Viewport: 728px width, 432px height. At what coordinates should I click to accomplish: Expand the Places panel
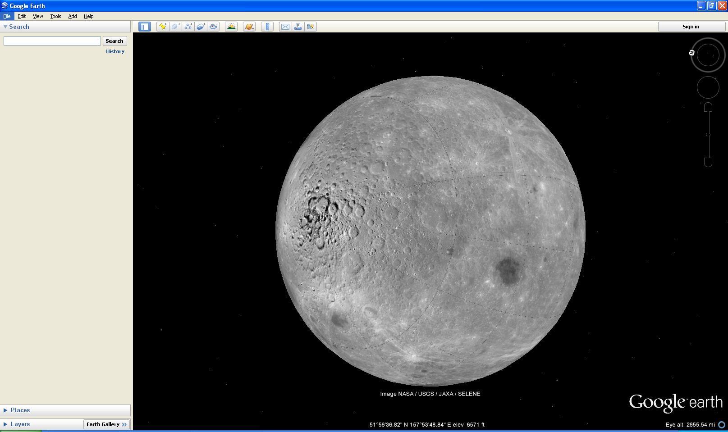[20, 410]
